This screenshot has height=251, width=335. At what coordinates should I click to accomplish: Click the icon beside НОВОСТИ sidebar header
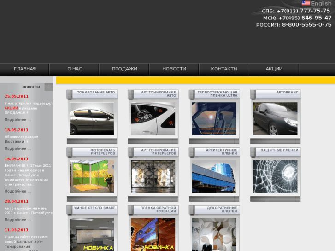[49, 87]
